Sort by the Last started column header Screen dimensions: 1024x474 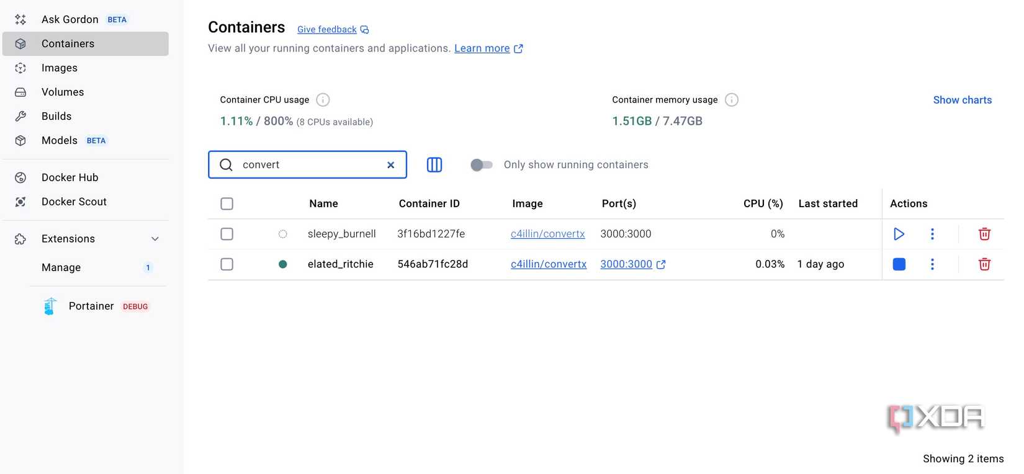coord(828,203)
